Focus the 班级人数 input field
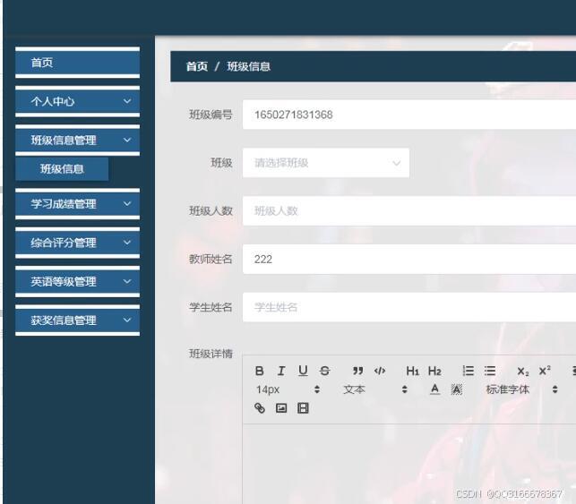 tap(409, 210)
